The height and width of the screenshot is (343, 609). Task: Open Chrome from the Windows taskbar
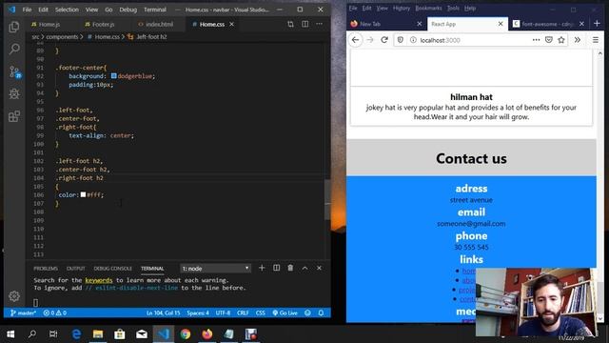click(186, 333)
